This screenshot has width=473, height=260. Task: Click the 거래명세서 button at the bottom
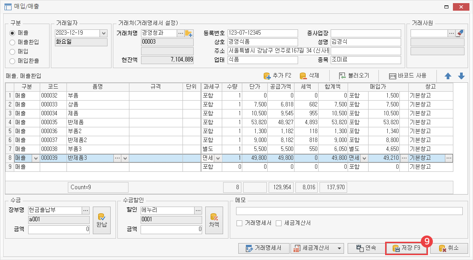[264, 248]
